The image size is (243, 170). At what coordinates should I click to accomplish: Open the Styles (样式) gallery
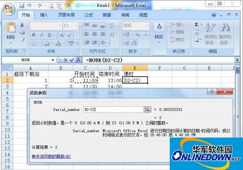pos(159,33)
